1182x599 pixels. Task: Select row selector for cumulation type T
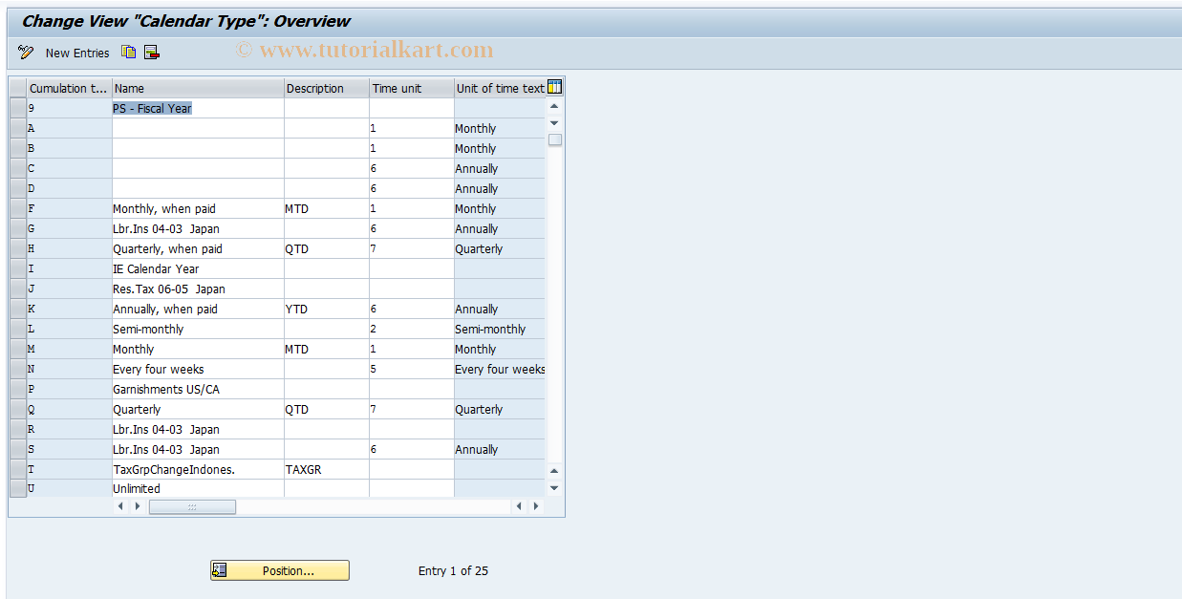tap(17, 469)
